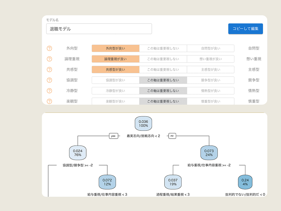This screenshot has width=281, height=211.
Task: Click the help icon beside 論理重視
Action: 49,59
